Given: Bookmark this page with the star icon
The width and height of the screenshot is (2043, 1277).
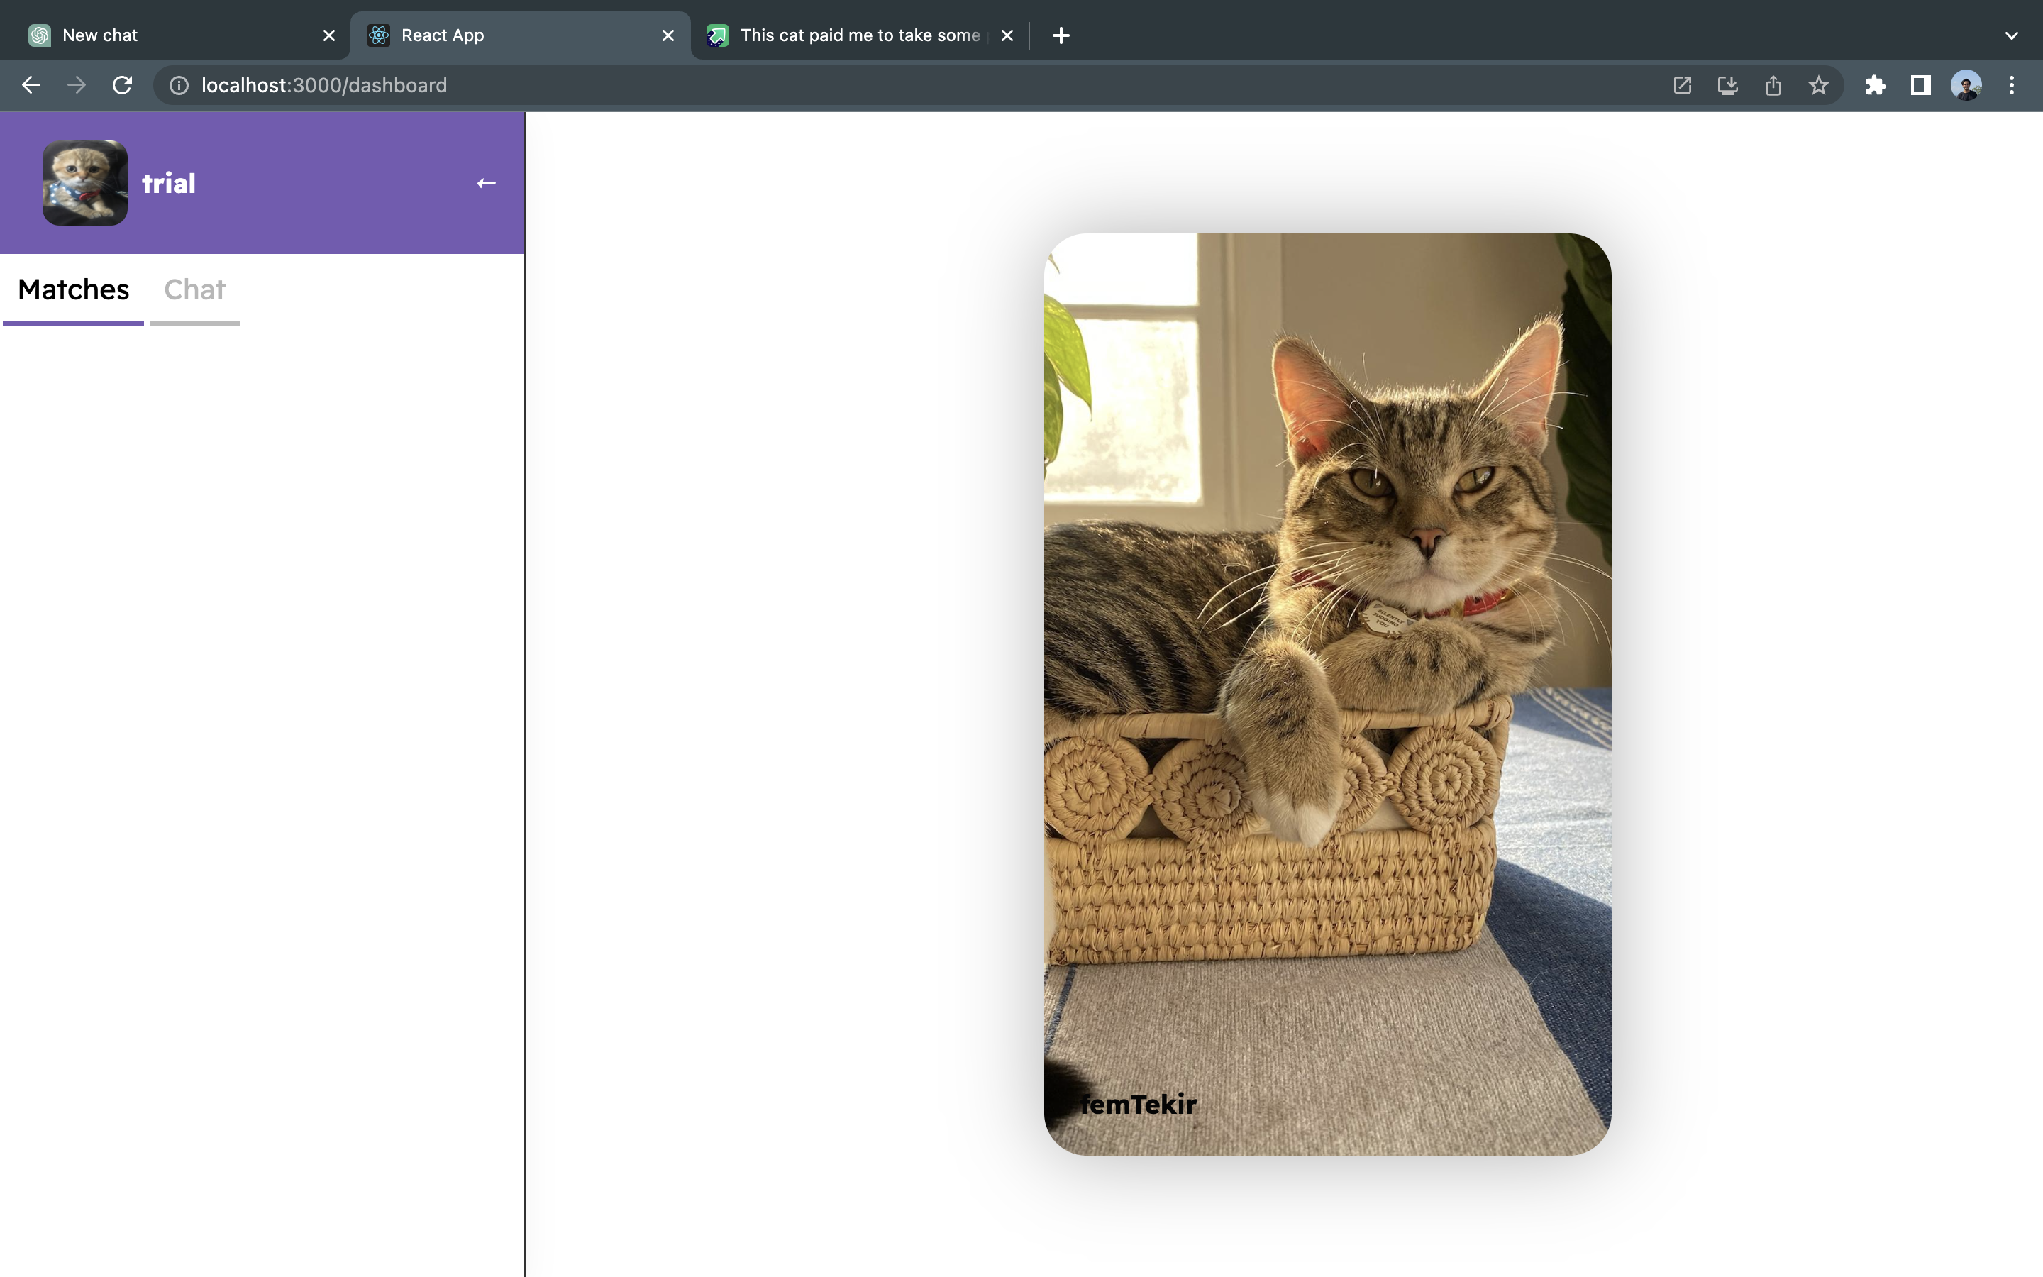Looking at the screenshot, I should [1818, 85].
